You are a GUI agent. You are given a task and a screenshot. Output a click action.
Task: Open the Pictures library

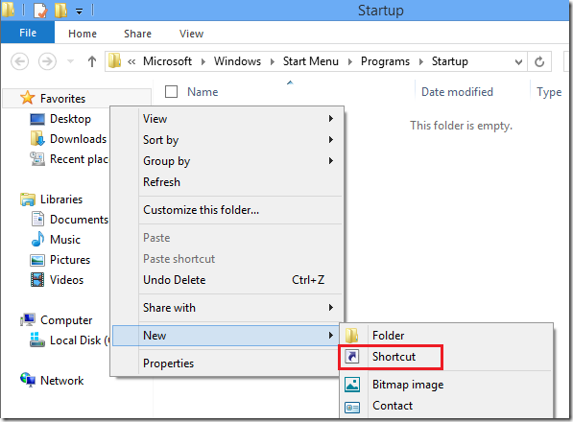pos(70,260)
